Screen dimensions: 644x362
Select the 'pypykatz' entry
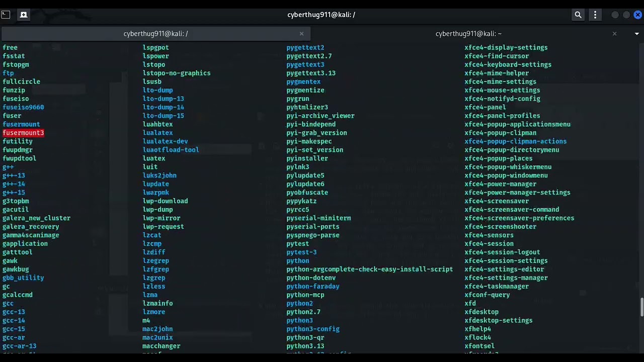(301, 201)
